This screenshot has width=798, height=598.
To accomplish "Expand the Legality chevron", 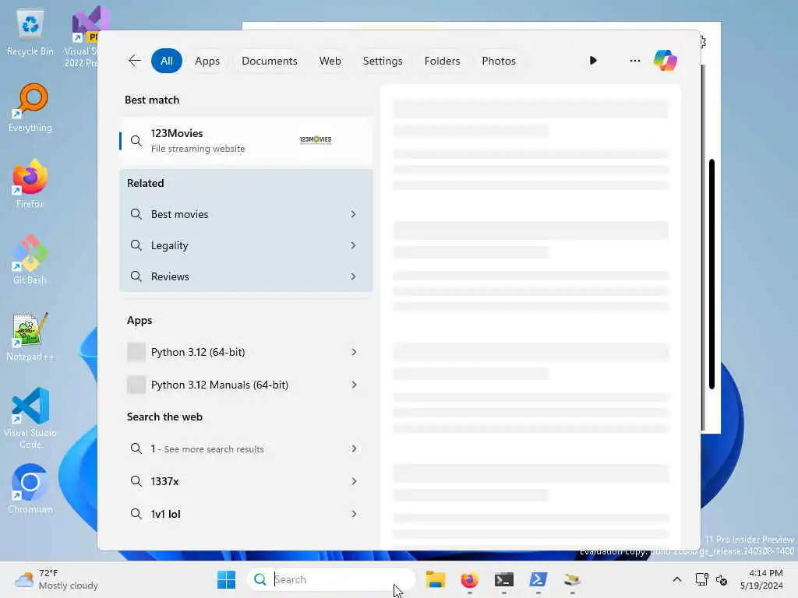I will (x=353, y=245).
